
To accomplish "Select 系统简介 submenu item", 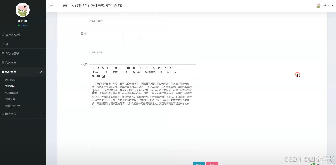I will 10,86.
